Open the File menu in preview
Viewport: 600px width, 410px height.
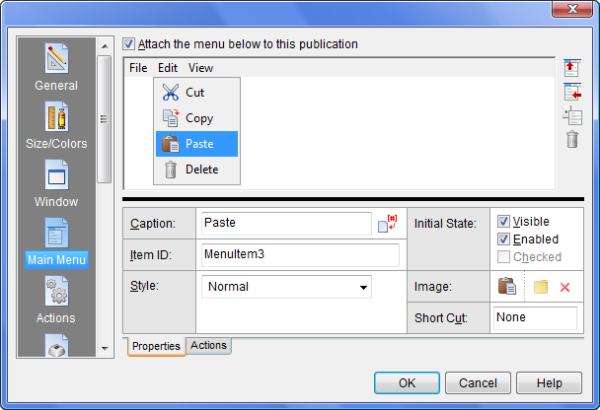pyautogui.click(x=138, y=68)
